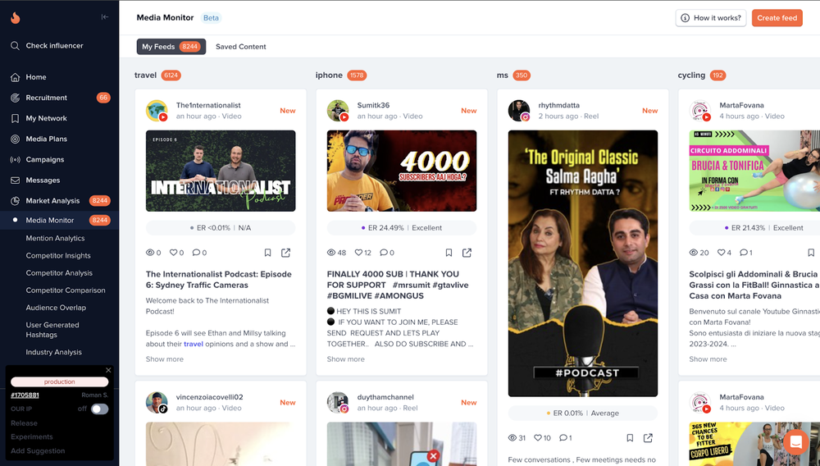
Task: Show more of Sumitk36 post description
Action: (x=346, y=359)
